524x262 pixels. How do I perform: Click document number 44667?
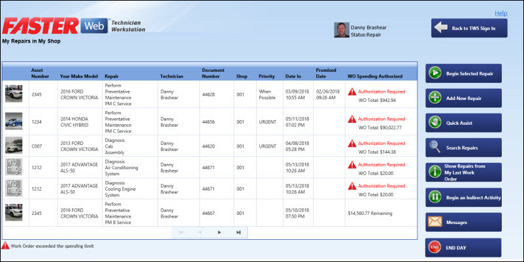click(x=208, y=213)
